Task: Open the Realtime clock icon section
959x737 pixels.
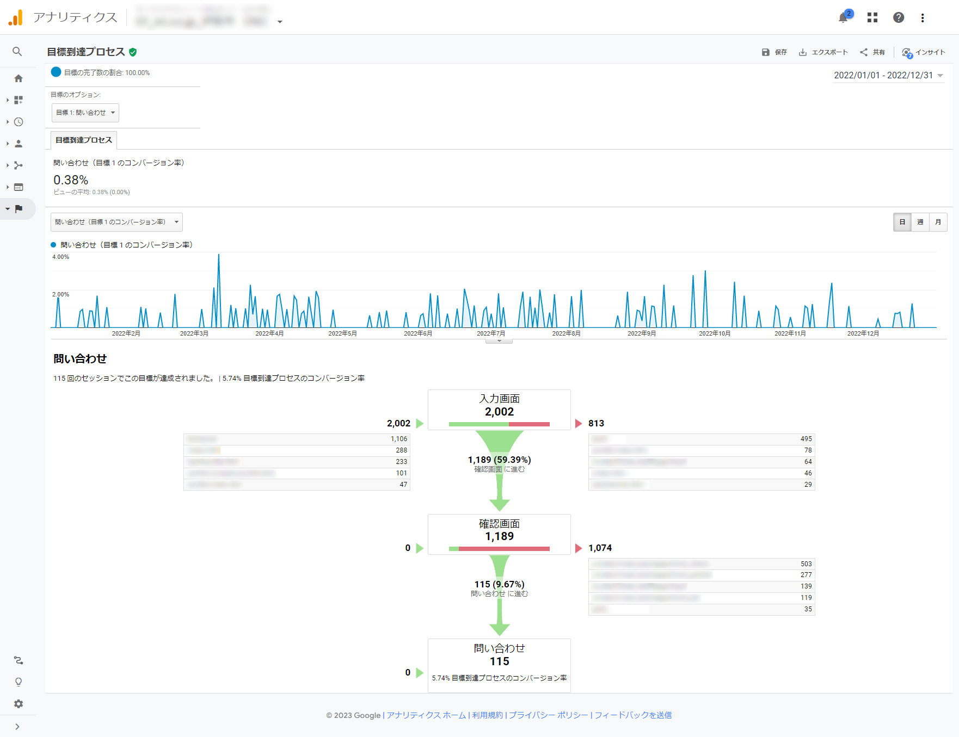Action: click(x=19, y=122)
